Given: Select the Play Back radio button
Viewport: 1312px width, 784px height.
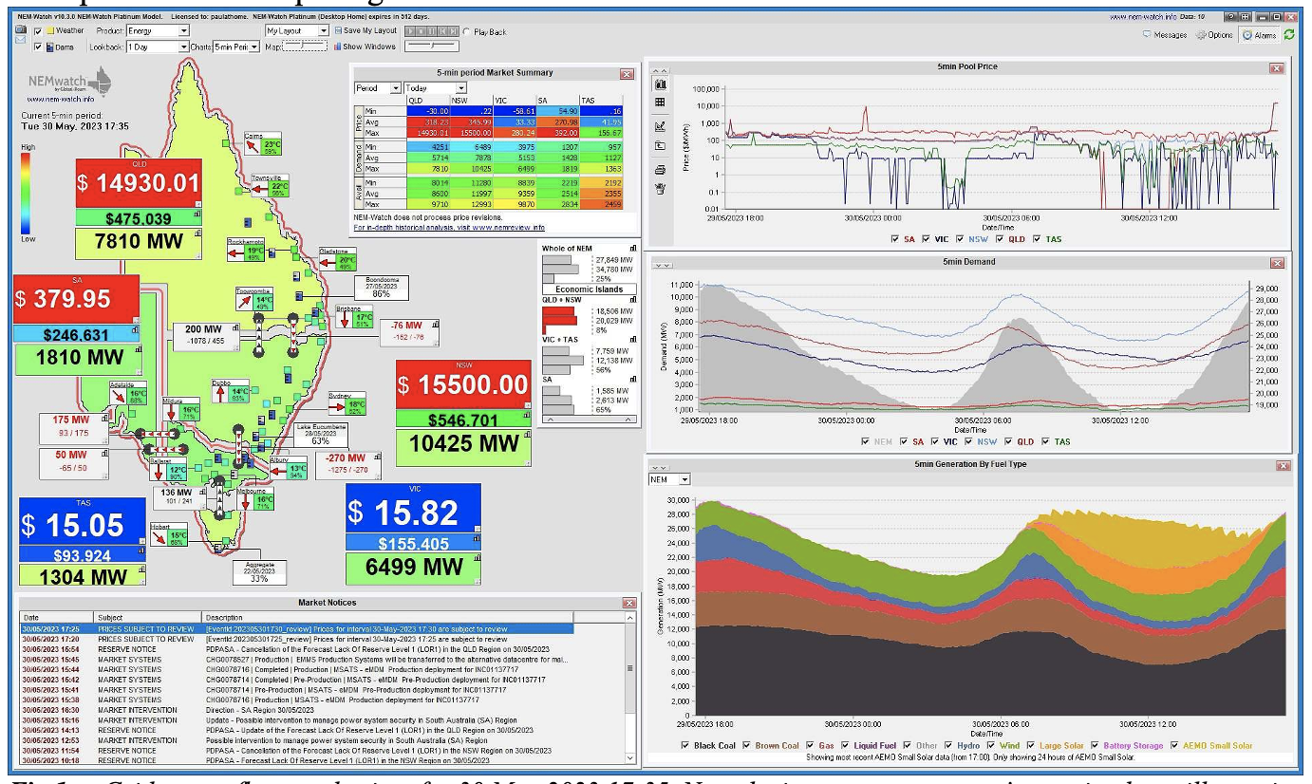Looking at the screenshot, I should [466, 31].
